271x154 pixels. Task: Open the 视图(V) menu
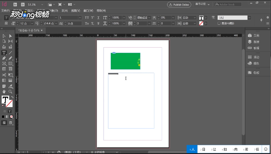coord(76,11)
